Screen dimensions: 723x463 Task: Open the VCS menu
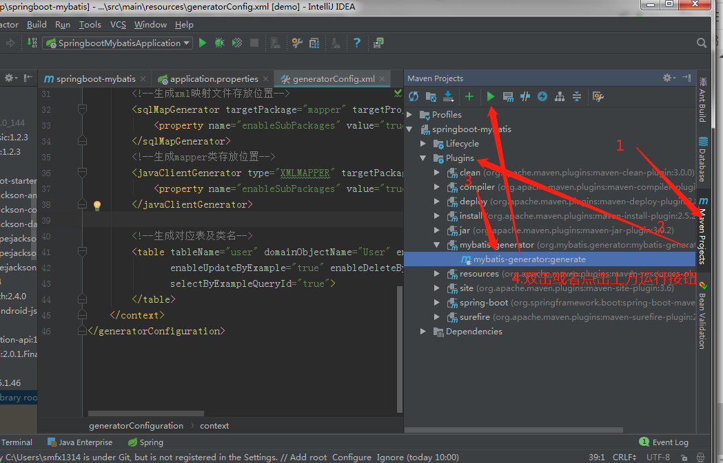click(x=118, y=24)
